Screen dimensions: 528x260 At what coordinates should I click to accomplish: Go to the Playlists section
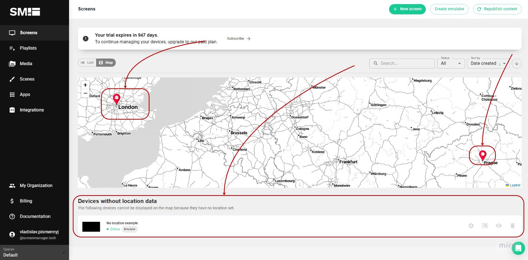pos(28,48)
